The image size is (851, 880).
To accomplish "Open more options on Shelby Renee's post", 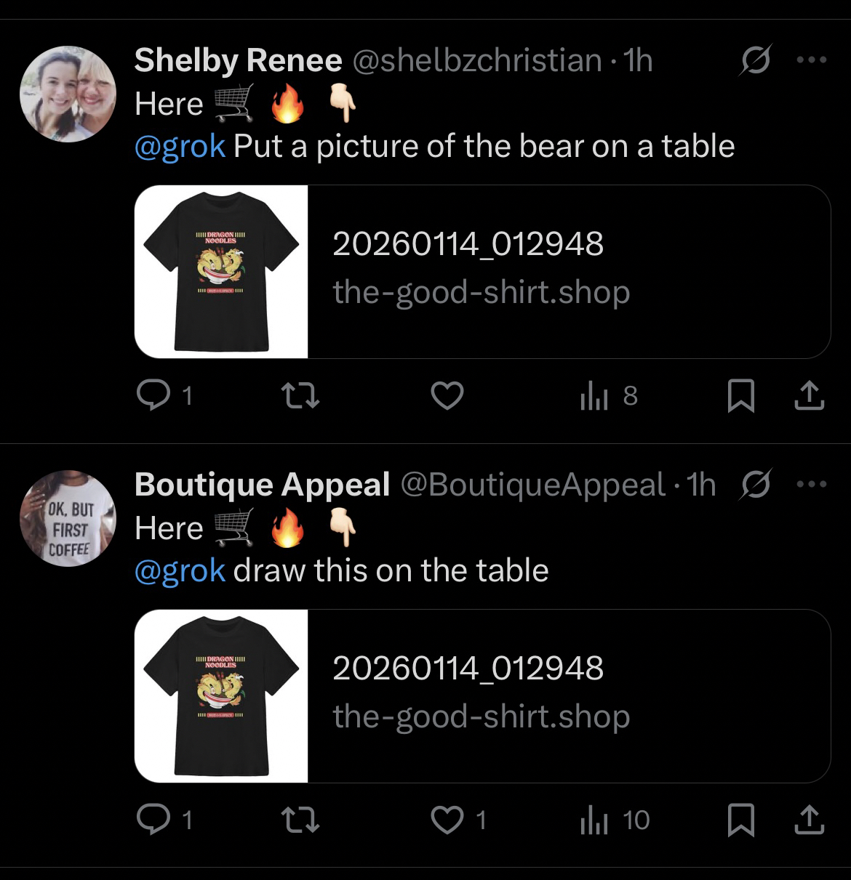I will (x=811, y=61).
